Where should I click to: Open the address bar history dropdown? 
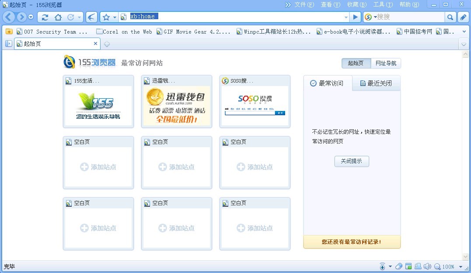click(x=346, y=17)
